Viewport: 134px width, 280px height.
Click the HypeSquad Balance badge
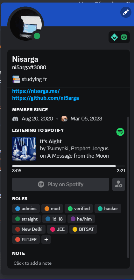click(114, 37)
